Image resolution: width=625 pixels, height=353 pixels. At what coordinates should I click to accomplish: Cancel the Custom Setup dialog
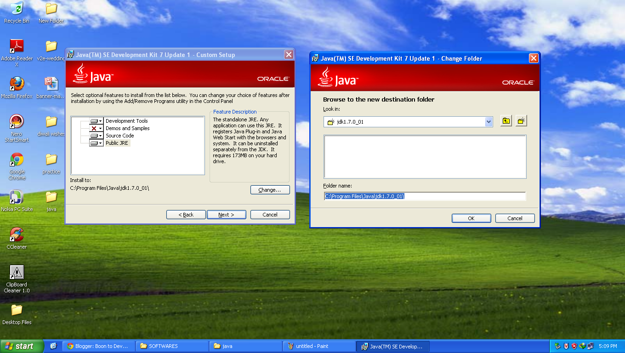click(x=270, y=215)
